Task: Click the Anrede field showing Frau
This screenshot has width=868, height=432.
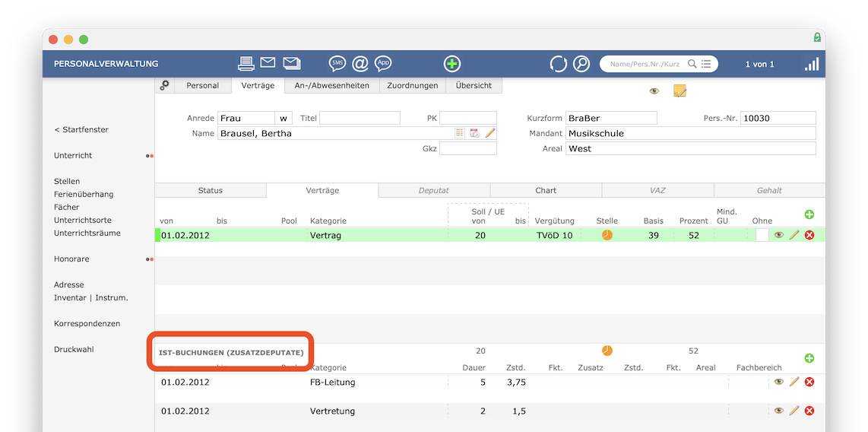Action: [x=246, y=118]
